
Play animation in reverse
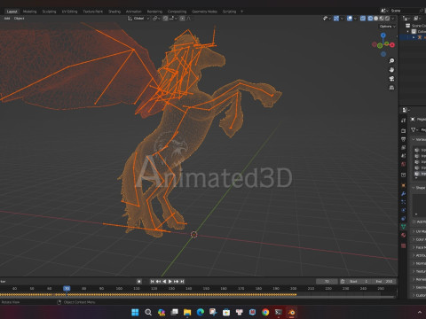click(x=164, y=282)
